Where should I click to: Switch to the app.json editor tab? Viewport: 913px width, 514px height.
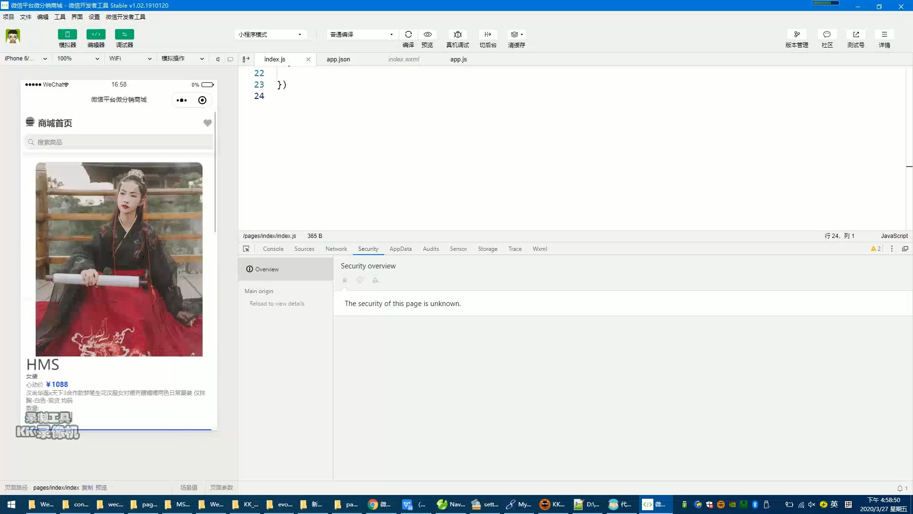click(x=338, y=59)
